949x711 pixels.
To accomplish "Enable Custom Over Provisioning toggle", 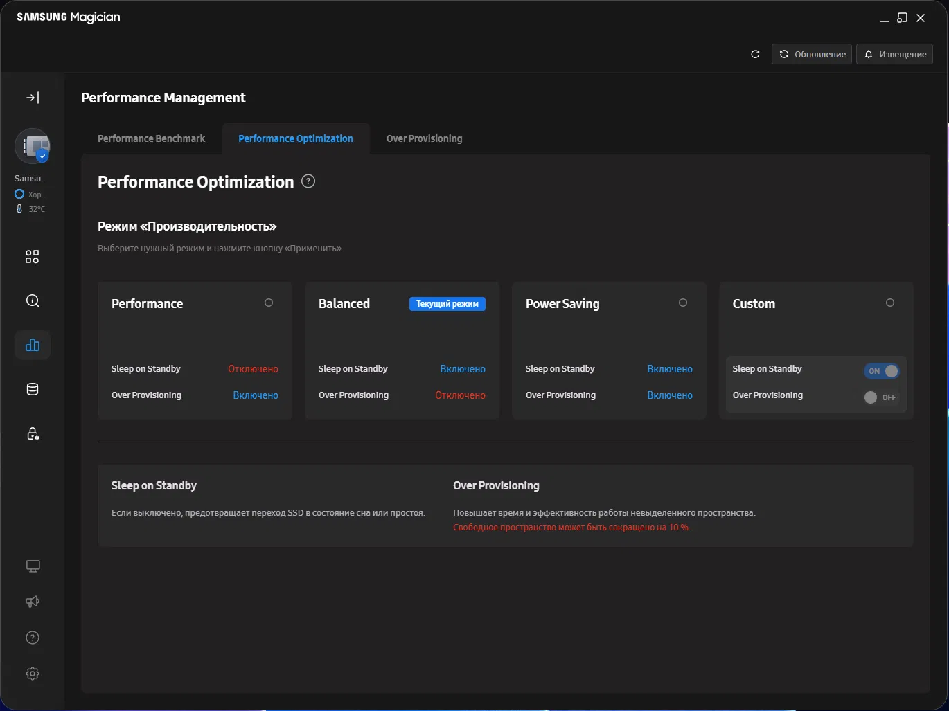I will tap(880, 397).
